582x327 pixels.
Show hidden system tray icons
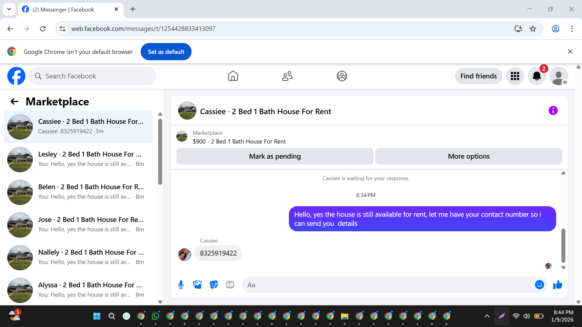(x=487, y=316)
